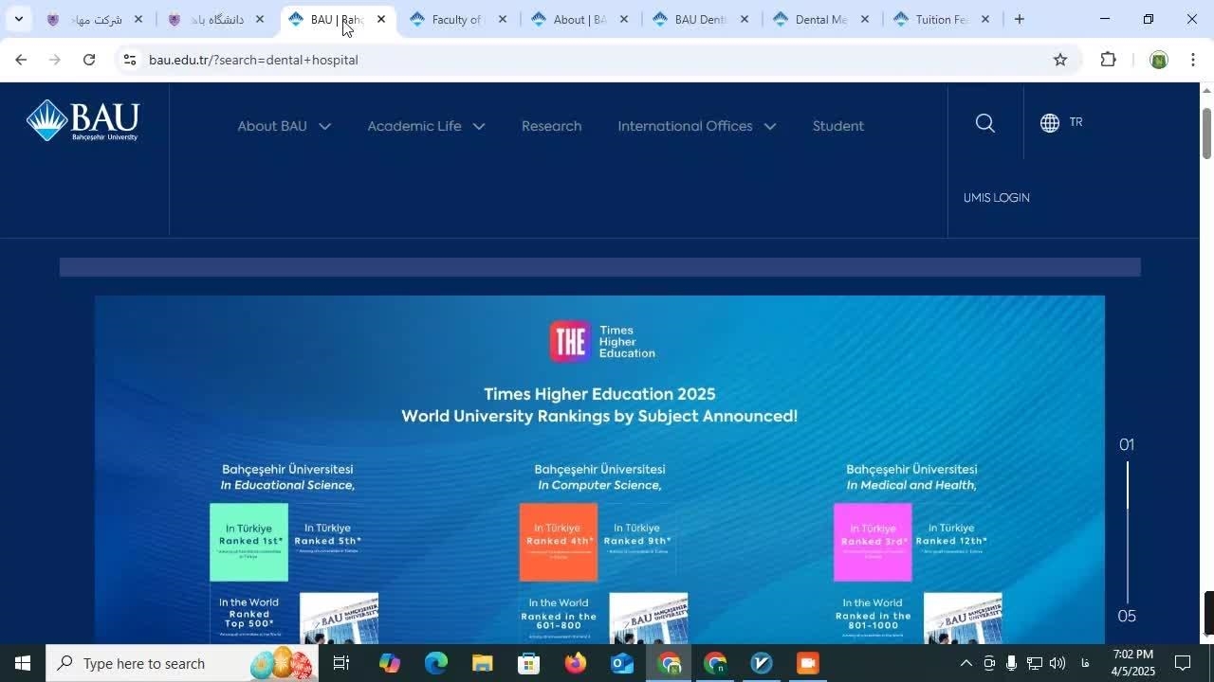The width and height of the screenshot is (1214, 682).
Task: Expand the International Offices dropdown menu
Action: pos(696,126)
